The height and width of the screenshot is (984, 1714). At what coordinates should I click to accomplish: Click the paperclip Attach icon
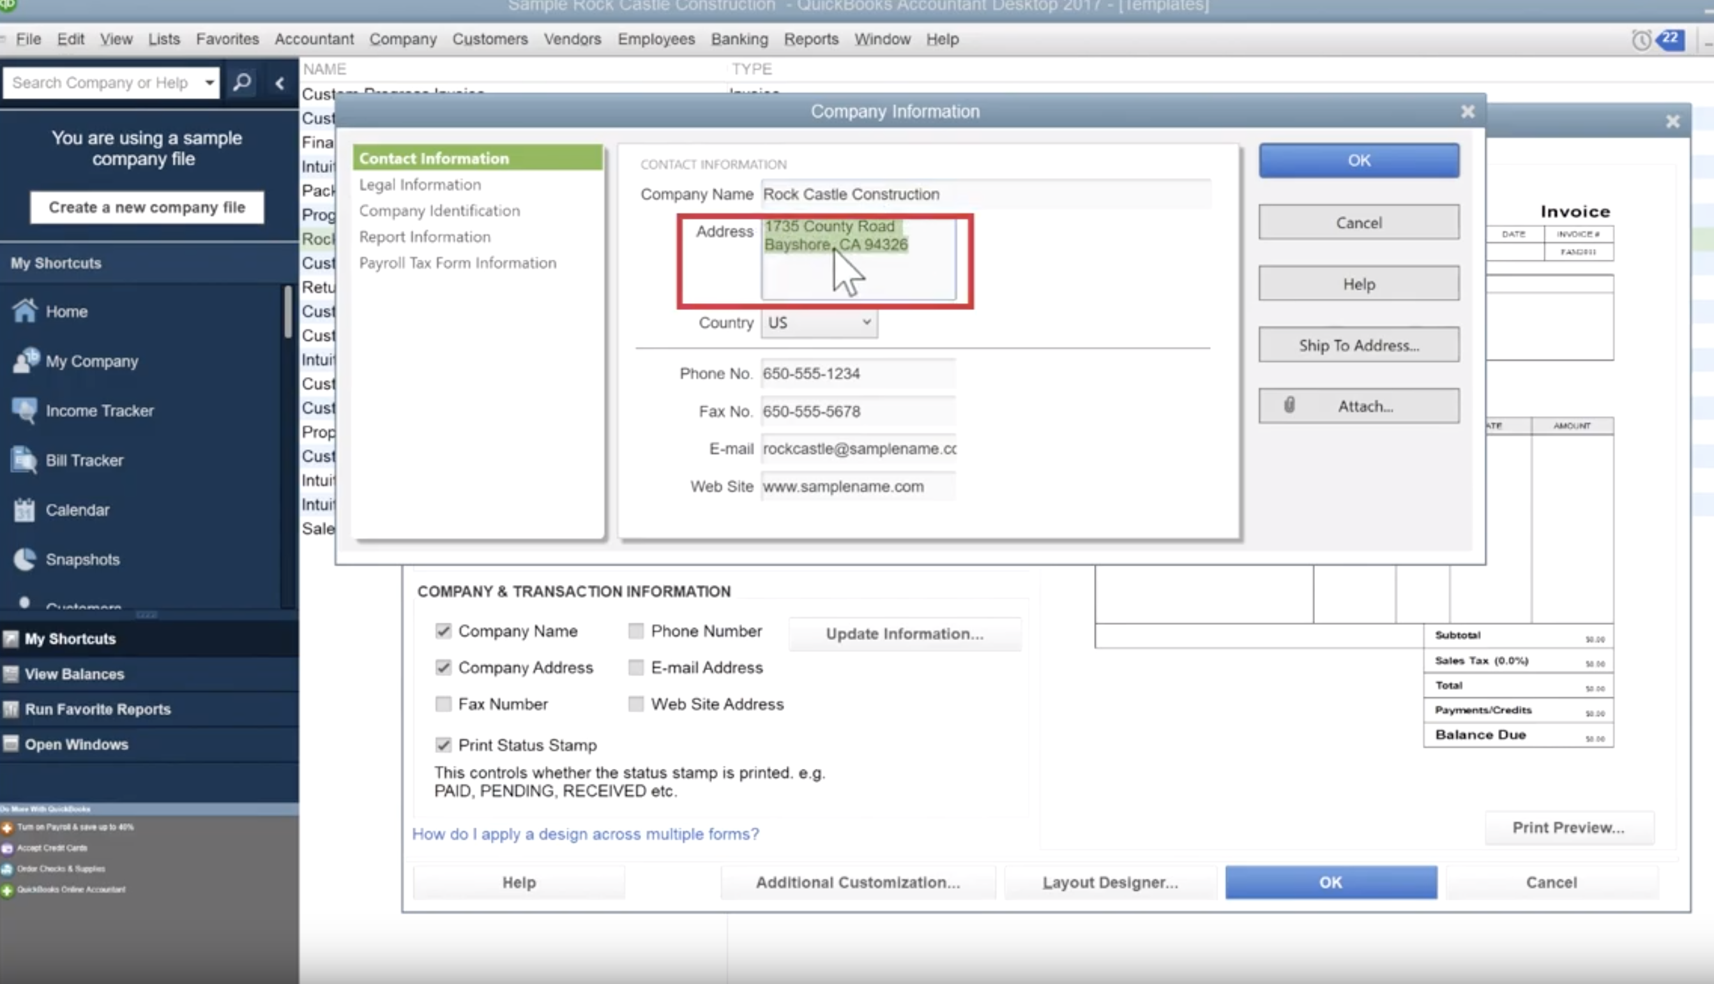(1289, 405)
